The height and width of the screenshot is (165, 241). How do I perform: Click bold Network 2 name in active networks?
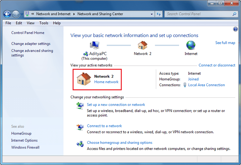pyautogui.click(x=104, y=77)
